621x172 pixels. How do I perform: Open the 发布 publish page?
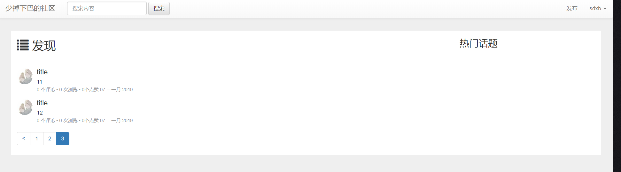click(572, 9)
